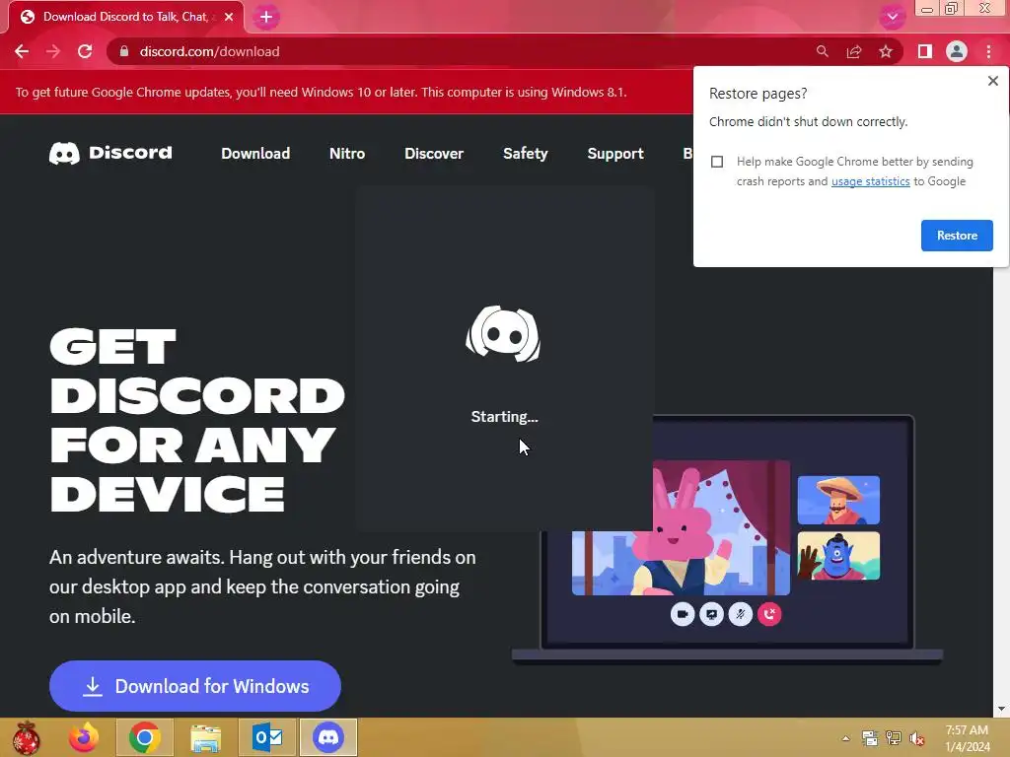The width and height of the screenshot is (1010, 757).
Task: View site info via the padlock icon
Action: (x=124, y=51)
